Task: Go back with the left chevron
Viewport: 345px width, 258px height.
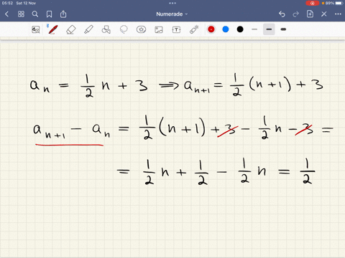Action: click(6, 14)
